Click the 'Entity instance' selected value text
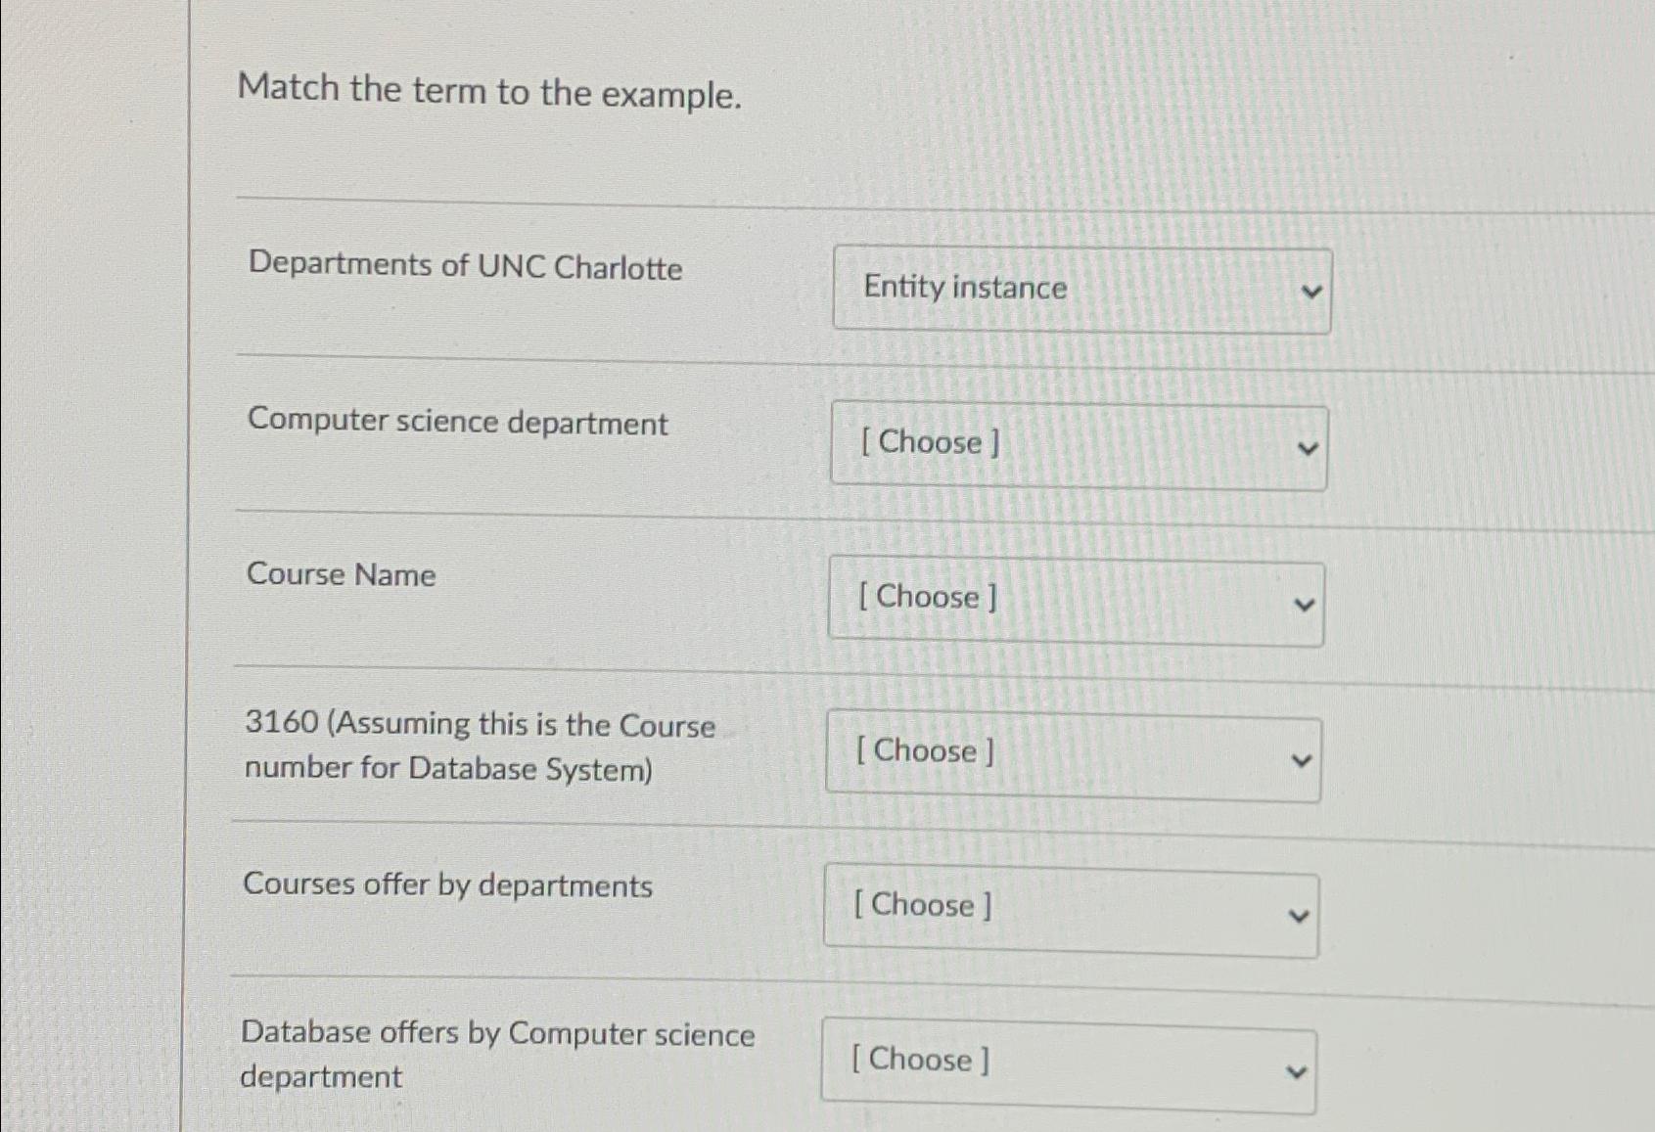Image resolution: width=1655 pixels, height=1132 pixels. [964, 288]
